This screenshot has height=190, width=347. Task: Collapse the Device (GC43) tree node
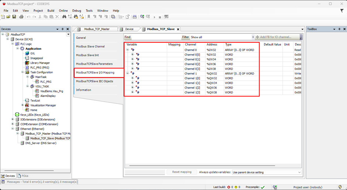(x=7, y=39)
